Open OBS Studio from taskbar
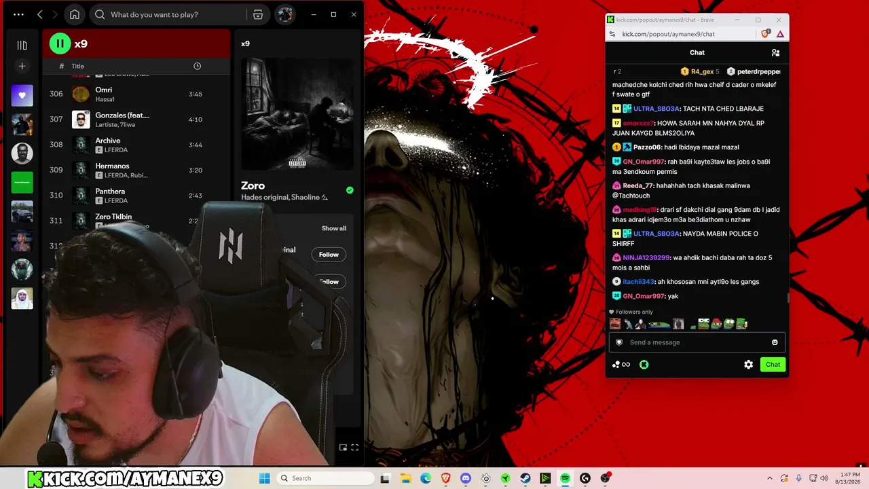Viewport: 869px width, 489px height. [605, 478]
